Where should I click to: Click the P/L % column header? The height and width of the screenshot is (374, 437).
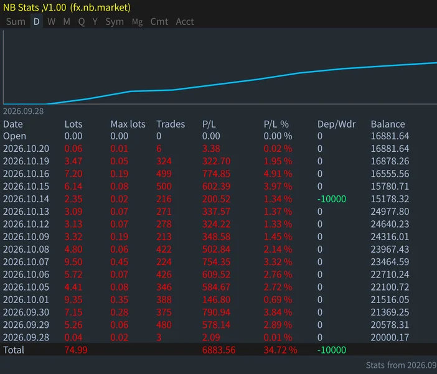click(x=276, y=124)
